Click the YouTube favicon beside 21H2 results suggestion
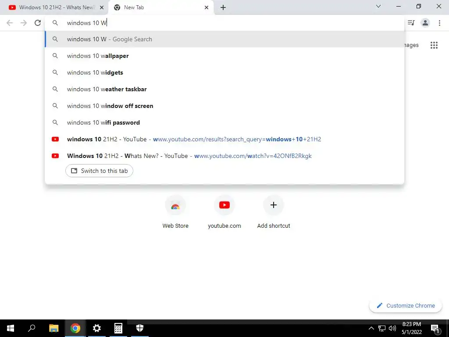The width and height of the screenshot is (449, 337). point(55,139)
